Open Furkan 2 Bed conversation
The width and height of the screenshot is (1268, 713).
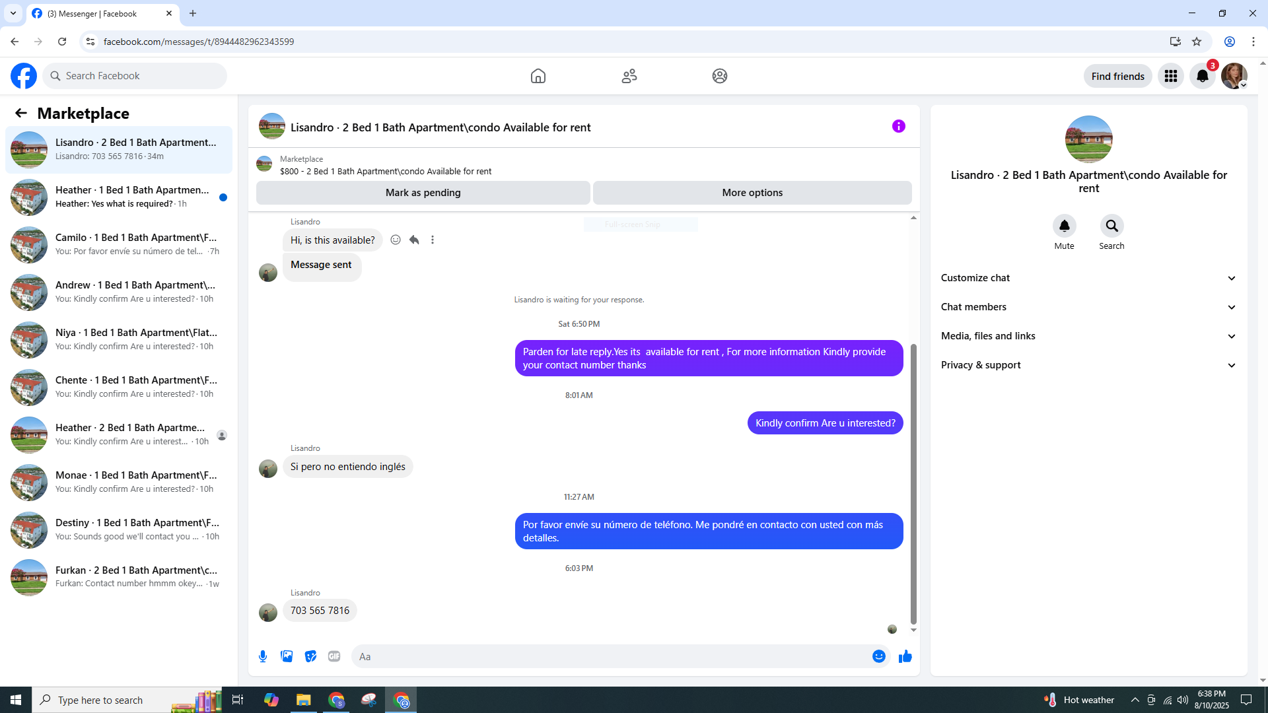pyautogui.click(x=119, y=577)
